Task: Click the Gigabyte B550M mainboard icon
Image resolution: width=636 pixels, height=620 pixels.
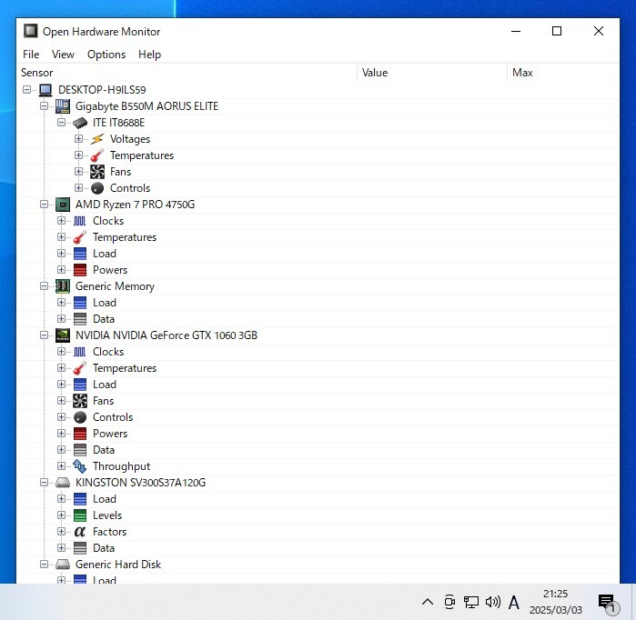Action: [63, 106]
